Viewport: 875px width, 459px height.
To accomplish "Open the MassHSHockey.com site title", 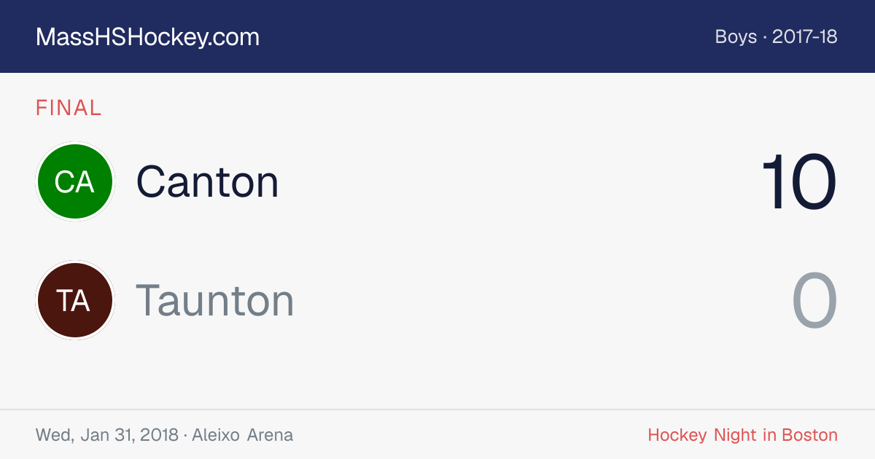I will (x=147, y=37).
